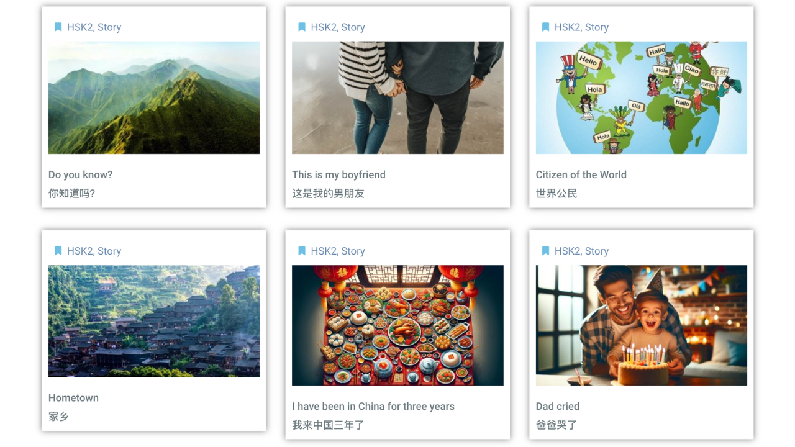The height and width of the screenshot is (447, 795).
Task: Open the "Do you know?" story title
Action: click(81, 174)
